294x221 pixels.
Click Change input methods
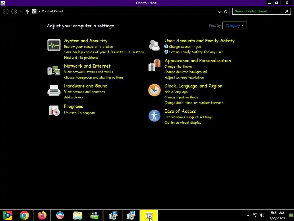(181, 97)
